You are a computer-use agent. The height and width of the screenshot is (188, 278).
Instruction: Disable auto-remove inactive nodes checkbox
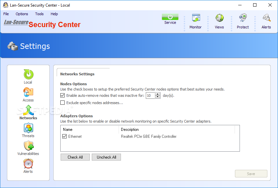tap(62, 95)
